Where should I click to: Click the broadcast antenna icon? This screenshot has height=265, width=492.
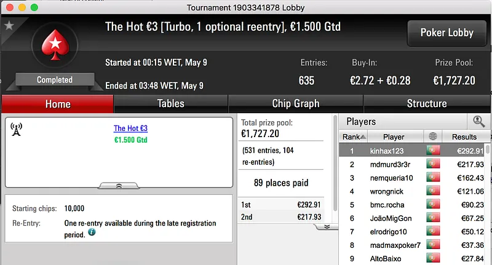click(17, 129)
